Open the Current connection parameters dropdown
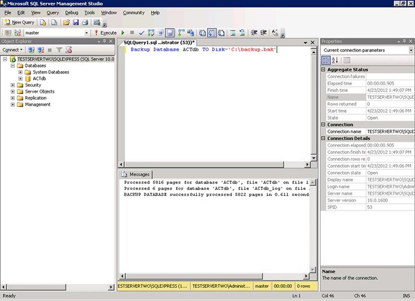 coord(411,50)
